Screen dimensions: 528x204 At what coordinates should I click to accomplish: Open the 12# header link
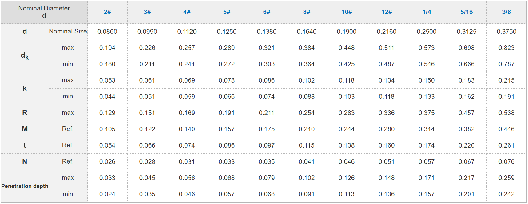(387, 12)
